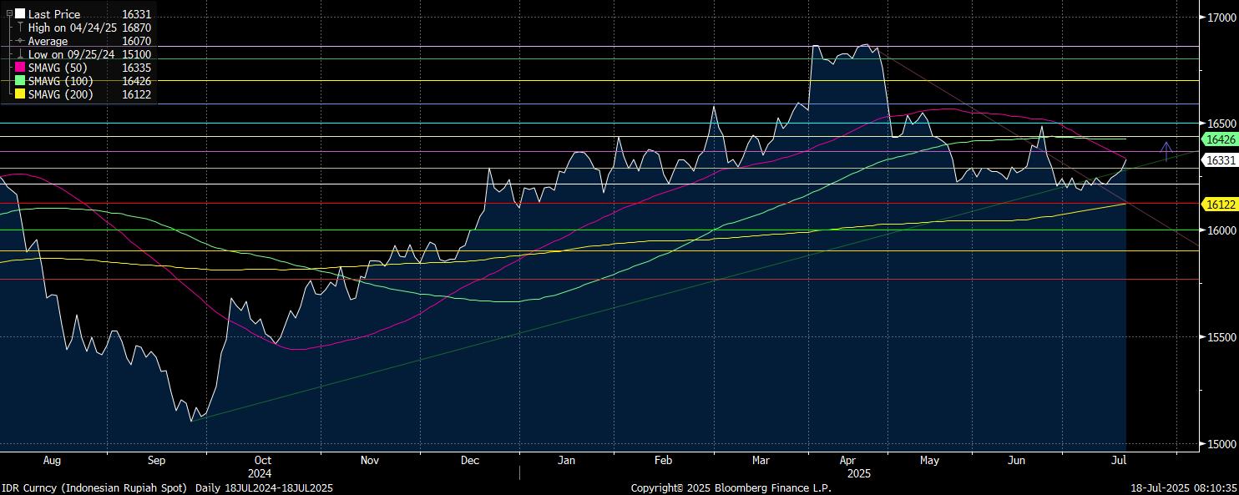
Task: Click the green SMAVG (100) legend swatch
Action: (20, 81)
